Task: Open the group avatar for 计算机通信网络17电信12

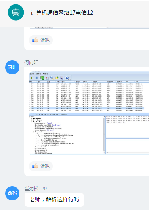Action: [16, 12]
